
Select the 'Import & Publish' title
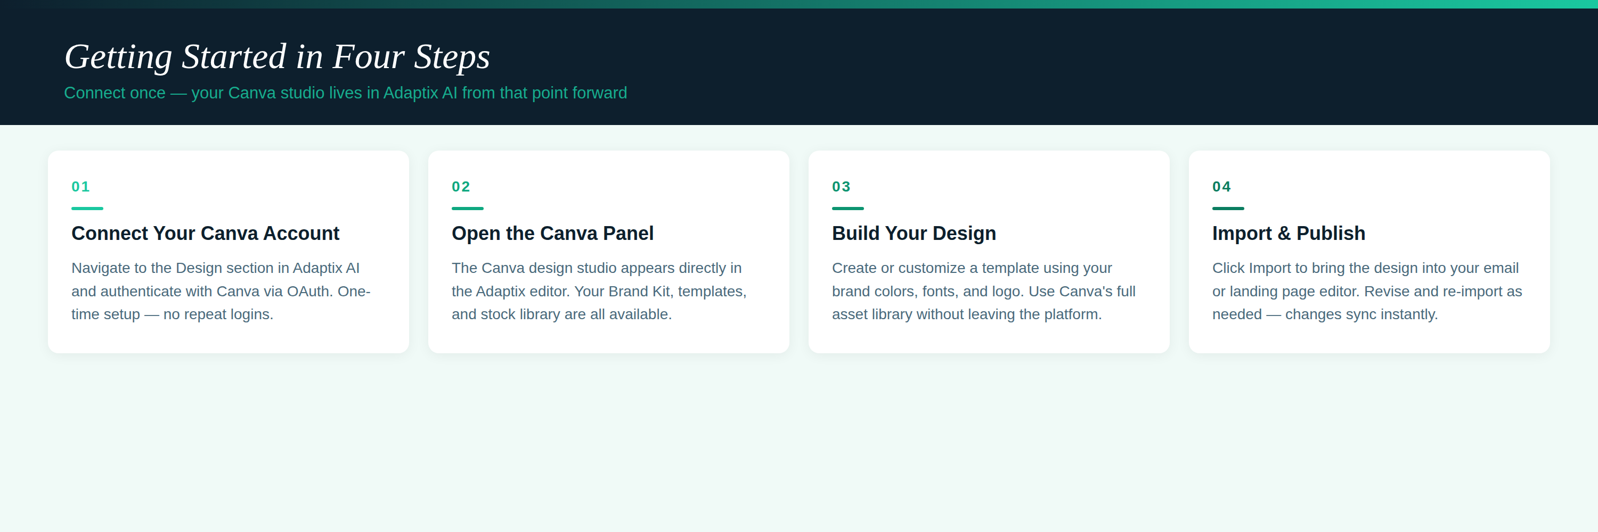coord(1289,234)
